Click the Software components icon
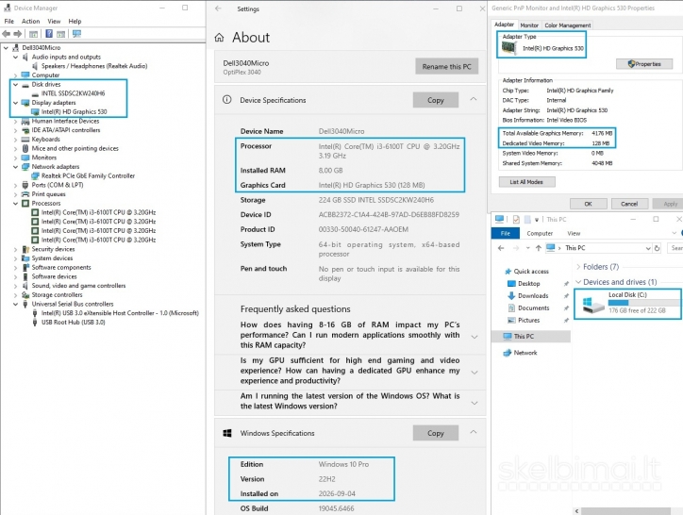Image resolution: width=683 pixels, height=515 pixels. point(25,267)
